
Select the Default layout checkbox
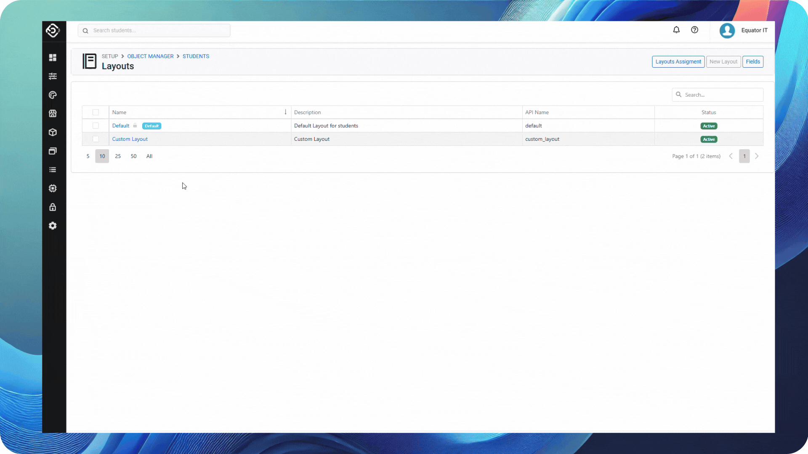(96, 125)
